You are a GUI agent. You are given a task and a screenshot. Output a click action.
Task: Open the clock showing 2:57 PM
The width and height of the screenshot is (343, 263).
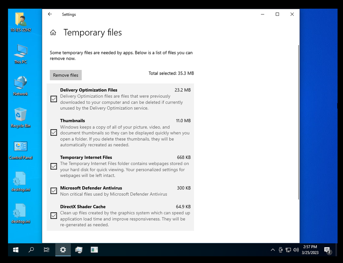pyautogui.click(x=310, y=250)
